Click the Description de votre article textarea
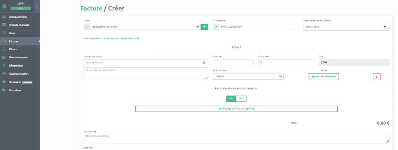The image size is (398, 150). (x=146, y=73)
